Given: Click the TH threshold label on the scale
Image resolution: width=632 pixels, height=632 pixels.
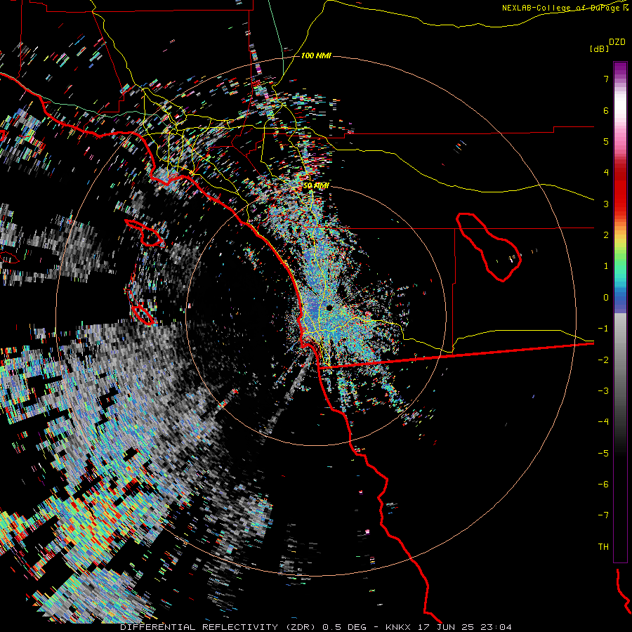Looking at the screenshot, I should [603, 547].
